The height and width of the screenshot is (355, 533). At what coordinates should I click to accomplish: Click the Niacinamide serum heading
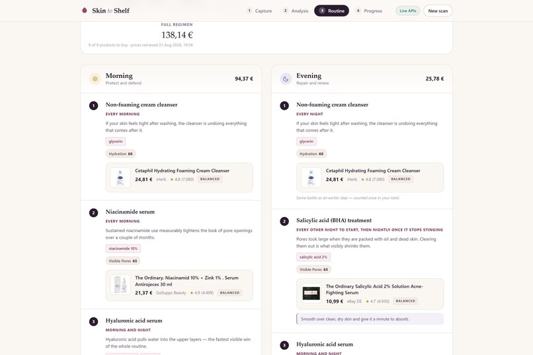(130, 212)
